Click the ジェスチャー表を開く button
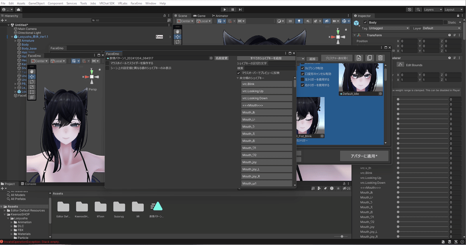The image size is (466, 245). click(337, 58)
